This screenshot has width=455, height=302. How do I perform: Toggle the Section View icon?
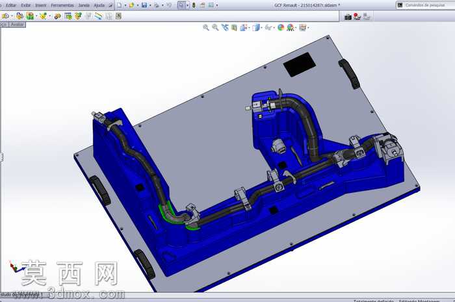234,27
